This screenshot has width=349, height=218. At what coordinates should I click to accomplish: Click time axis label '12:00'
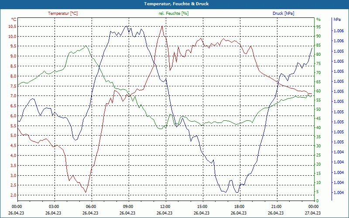point(165,206)
